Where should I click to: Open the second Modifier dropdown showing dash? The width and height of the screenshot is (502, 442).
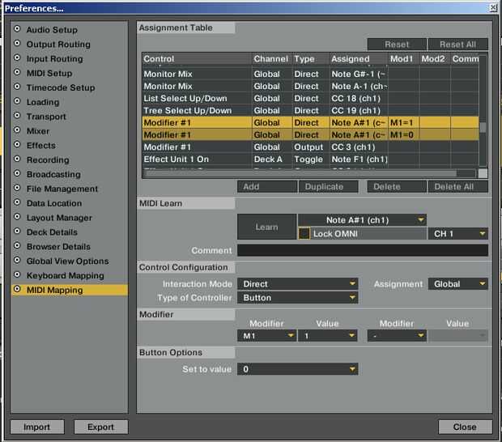pos(397,336)
